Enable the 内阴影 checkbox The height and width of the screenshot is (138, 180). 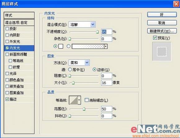coord(7,35)
